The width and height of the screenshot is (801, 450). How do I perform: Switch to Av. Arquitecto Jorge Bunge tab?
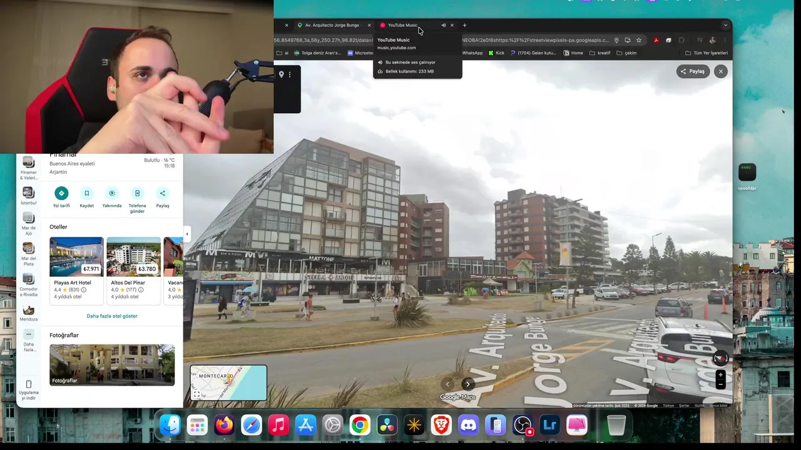334,25
